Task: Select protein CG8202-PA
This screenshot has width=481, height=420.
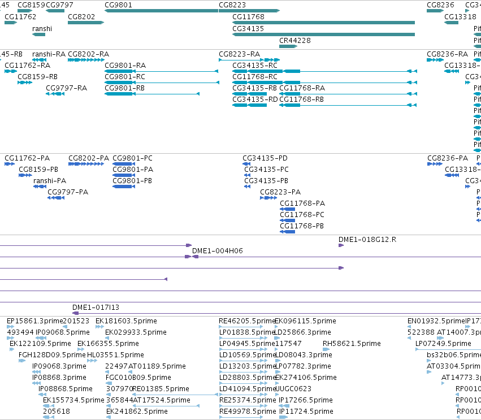Action: pos(89,158)
